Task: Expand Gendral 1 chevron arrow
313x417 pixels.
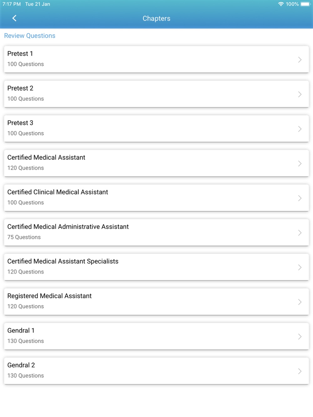Action: click(300, 337)
